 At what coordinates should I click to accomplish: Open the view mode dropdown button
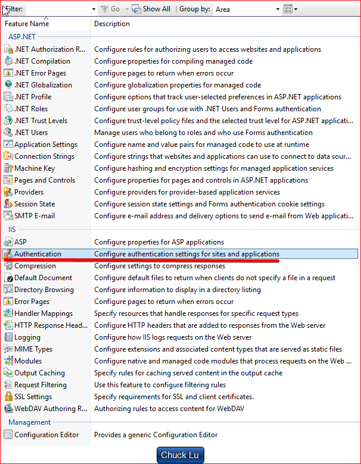[x=291, y=9]
